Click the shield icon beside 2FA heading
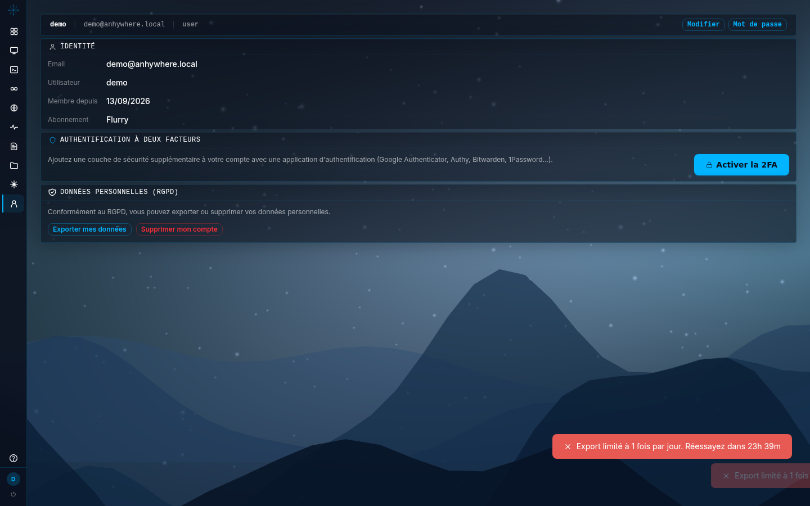 [x=52, y=140]
